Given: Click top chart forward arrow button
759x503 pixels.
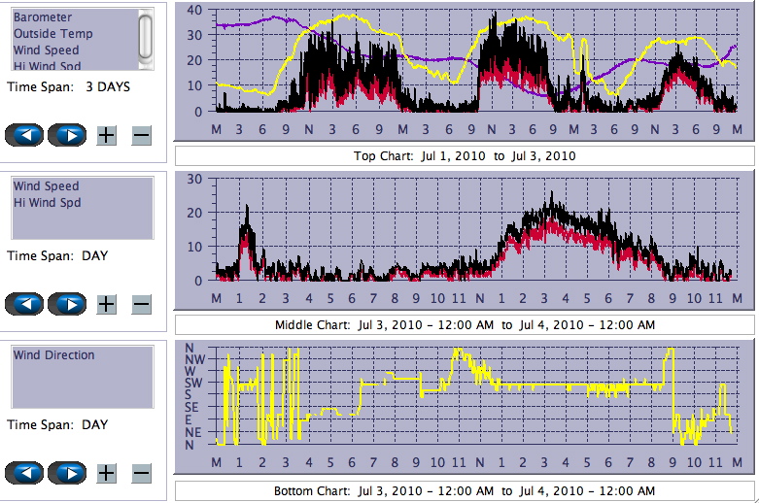Looking at the screenshot, I should coord(67,135).
